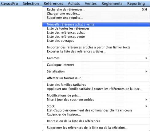
Task: Select Affecter un fournisseur...
Action: (96, 78)
